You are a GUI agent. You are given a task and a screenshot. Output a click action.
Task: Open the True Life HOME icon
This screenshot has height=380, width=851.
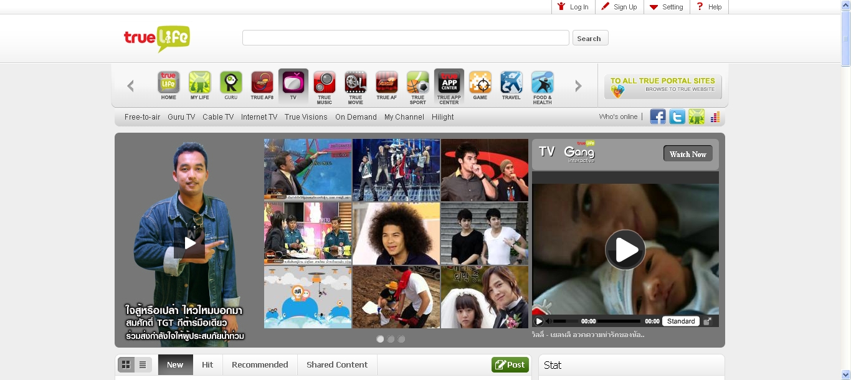(168, 85)
